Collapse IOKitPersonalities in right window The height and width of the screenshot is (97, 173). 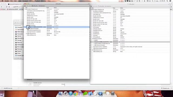93,39
